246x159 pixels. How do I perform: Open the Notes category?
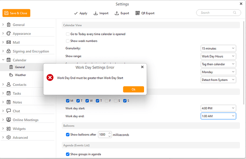coord(17,102)
